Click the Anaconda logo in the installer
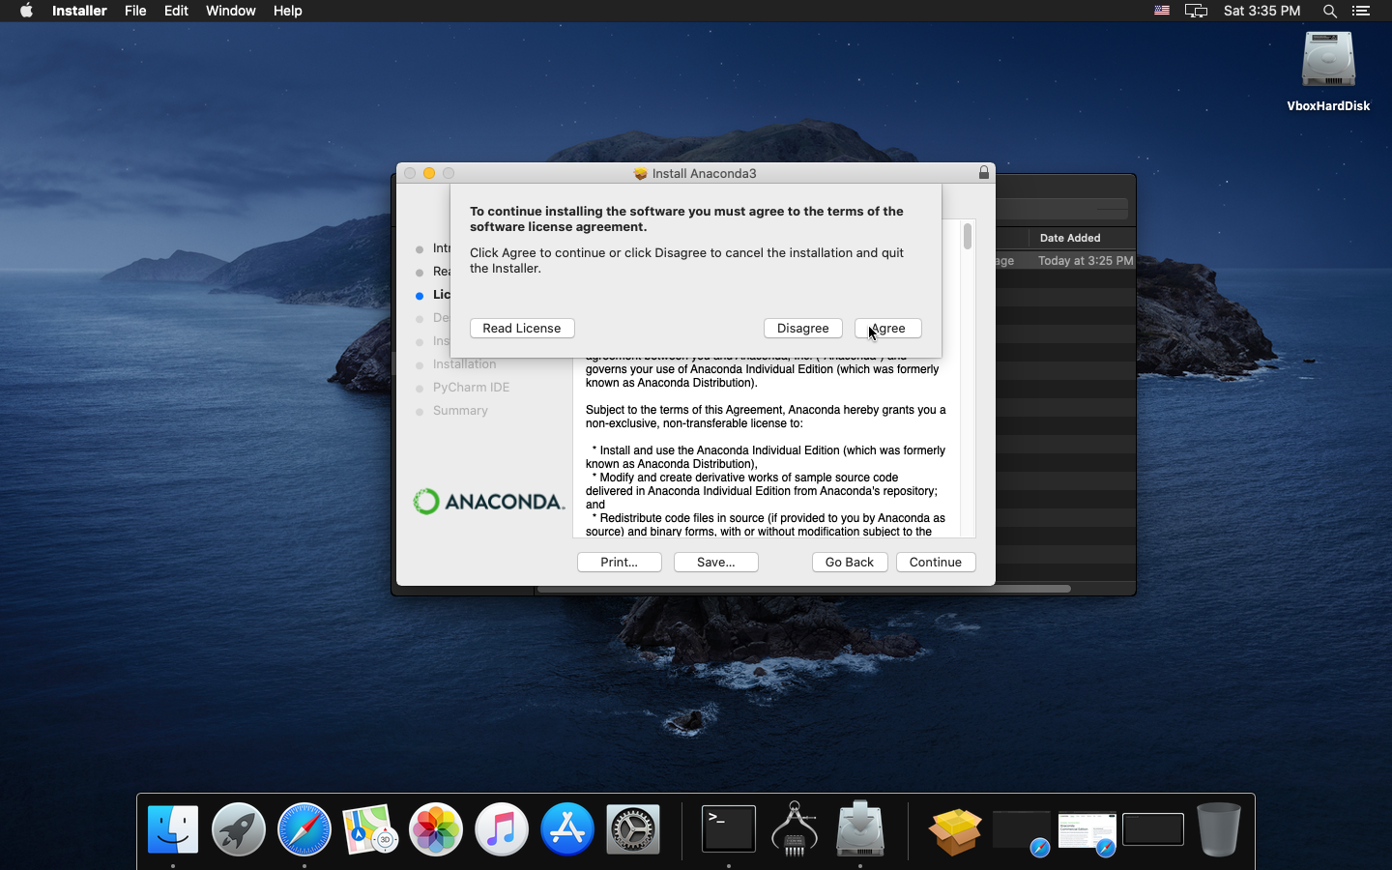The width and height of the screenshot is (1392, 870). [x=488, y=502]
